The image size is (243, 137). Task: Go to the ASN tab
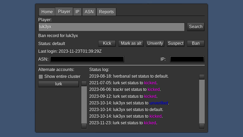(89, 12)
